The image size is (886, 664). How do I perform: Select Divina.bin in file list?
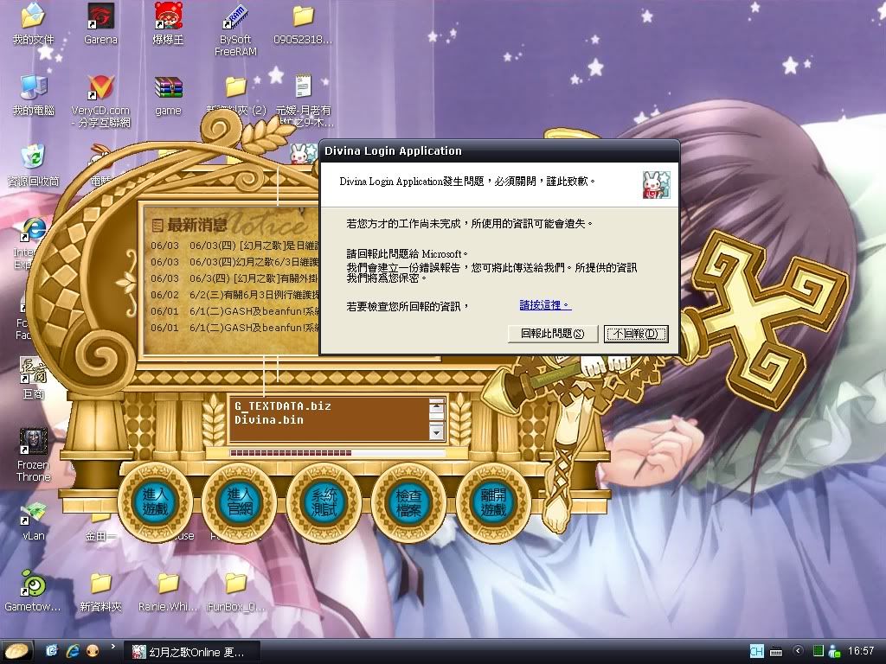pyautogui.click(x=269, y=419)
